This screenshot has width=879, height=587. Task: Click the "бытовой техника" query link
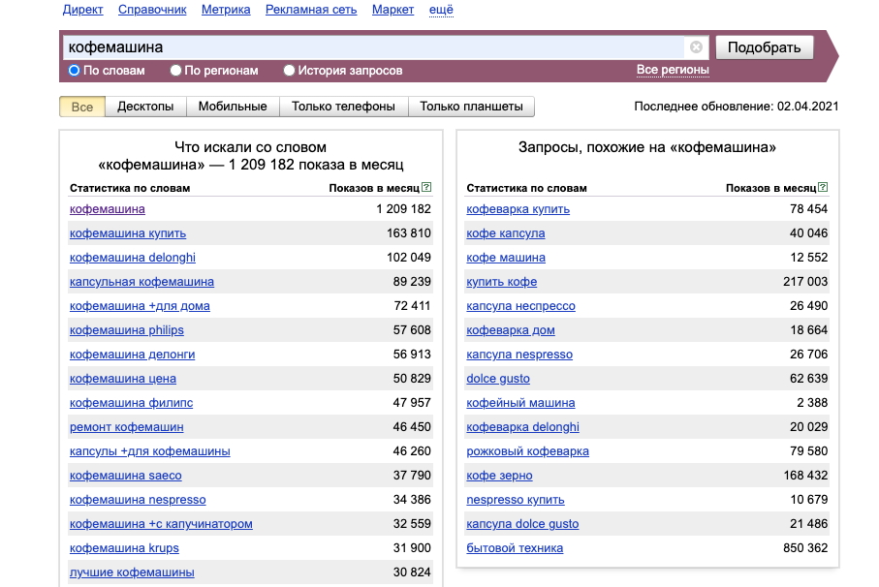pyautogui.click(x=515, y=548)
